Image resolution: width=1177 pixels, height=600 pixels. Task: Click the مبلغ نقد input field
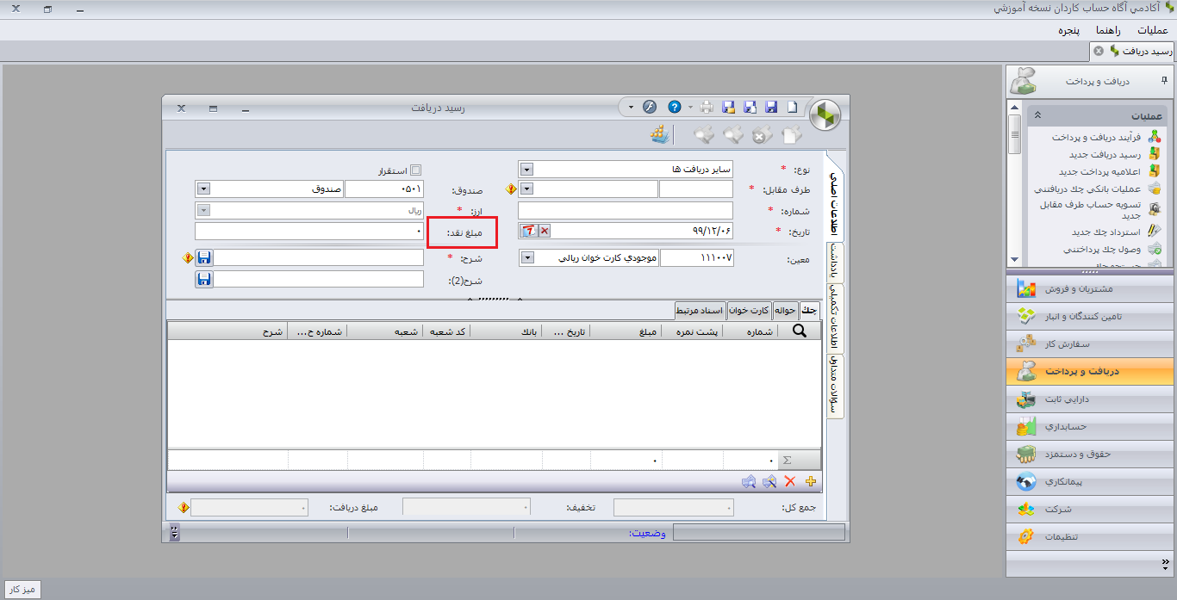(308, 232)
